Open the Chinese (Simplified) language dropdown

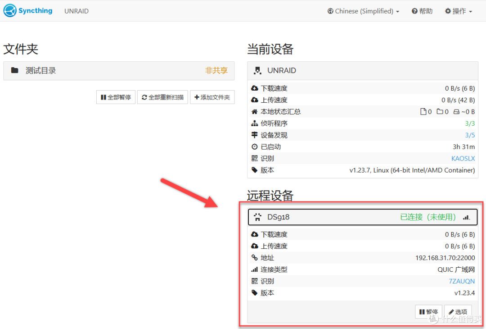pyautogui.click(x=363, y=11)
